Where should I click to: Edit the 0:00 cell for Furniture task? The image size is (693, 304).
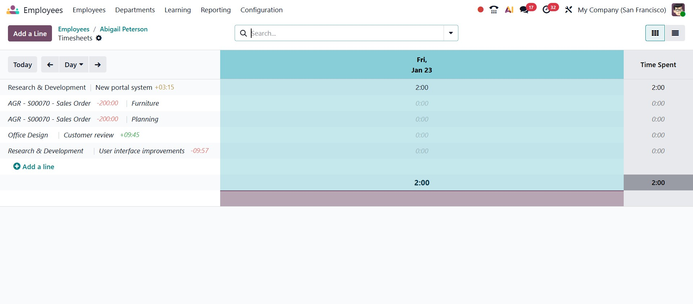[422, 103]
